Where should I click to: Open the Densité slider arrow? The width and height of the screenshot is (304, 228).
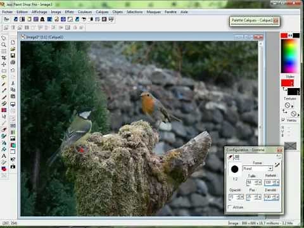point(277,197)
